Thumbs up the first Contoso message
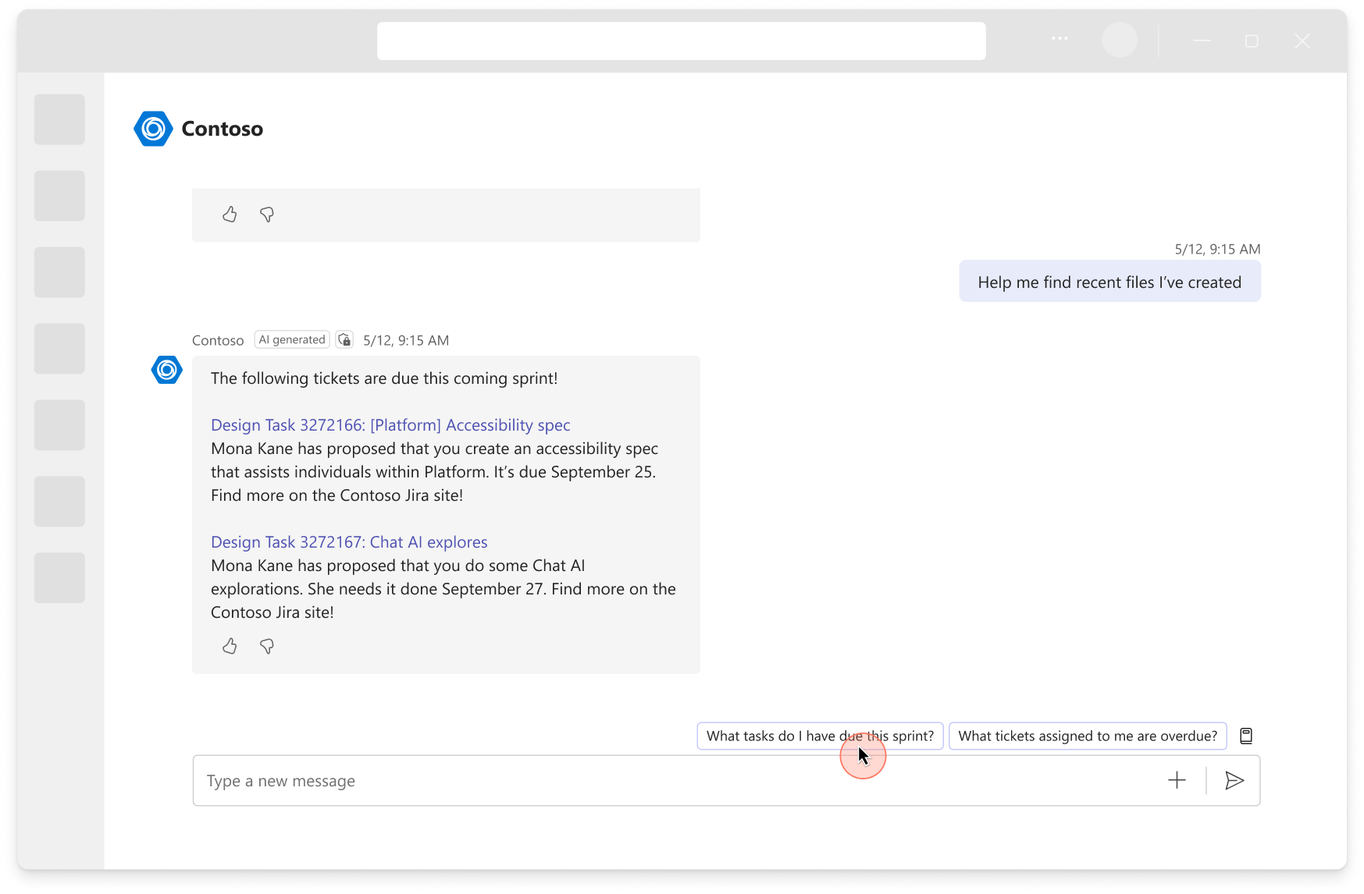 tap(230, 215)
